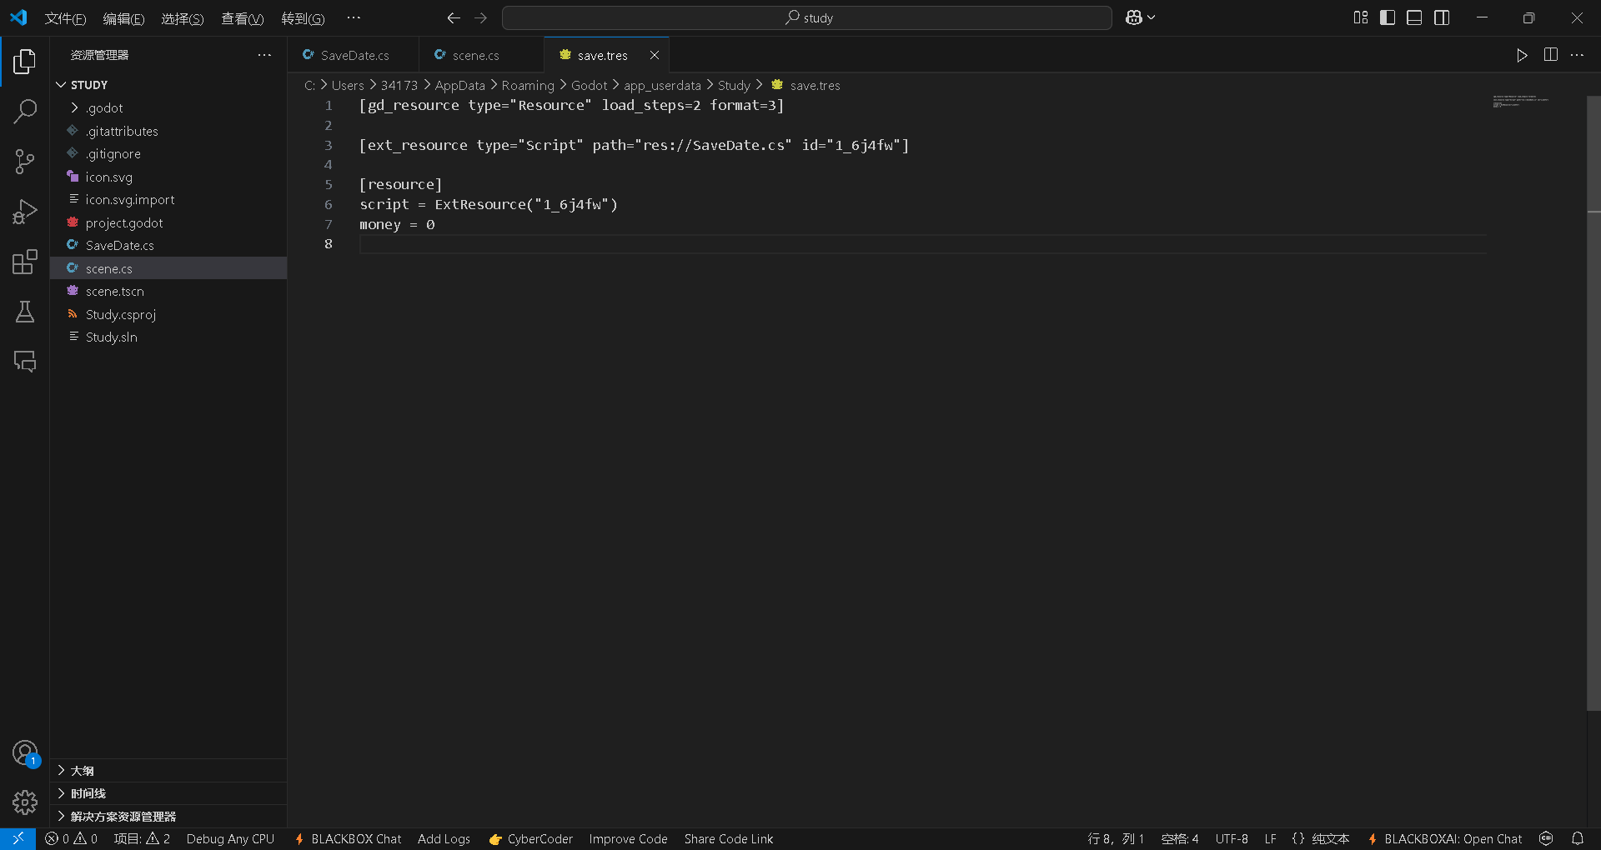Viewport: 1601px width, 850px height.
Task: Click the editor vertical scrollbar
Action: (1593, 404)
